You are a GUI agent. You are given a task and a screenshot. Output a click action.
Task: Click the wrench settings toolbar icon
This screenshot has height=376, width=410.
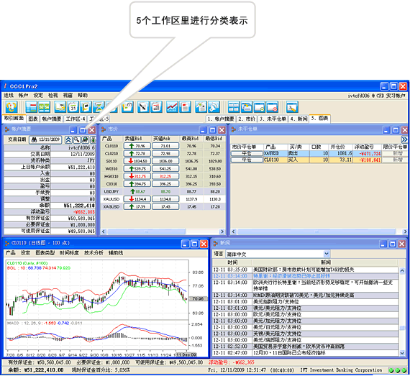click(x=292, y=107)
